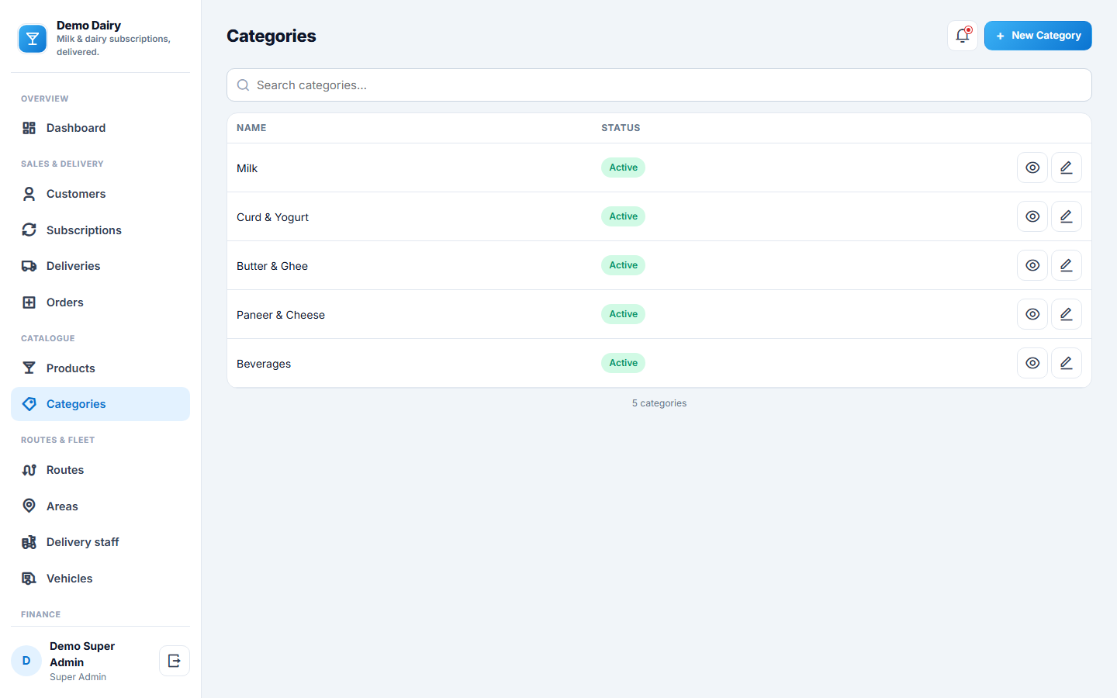Open notifications bell
Image resolution: width=1117 pixels, height=698 pixels.
[963, 36]
